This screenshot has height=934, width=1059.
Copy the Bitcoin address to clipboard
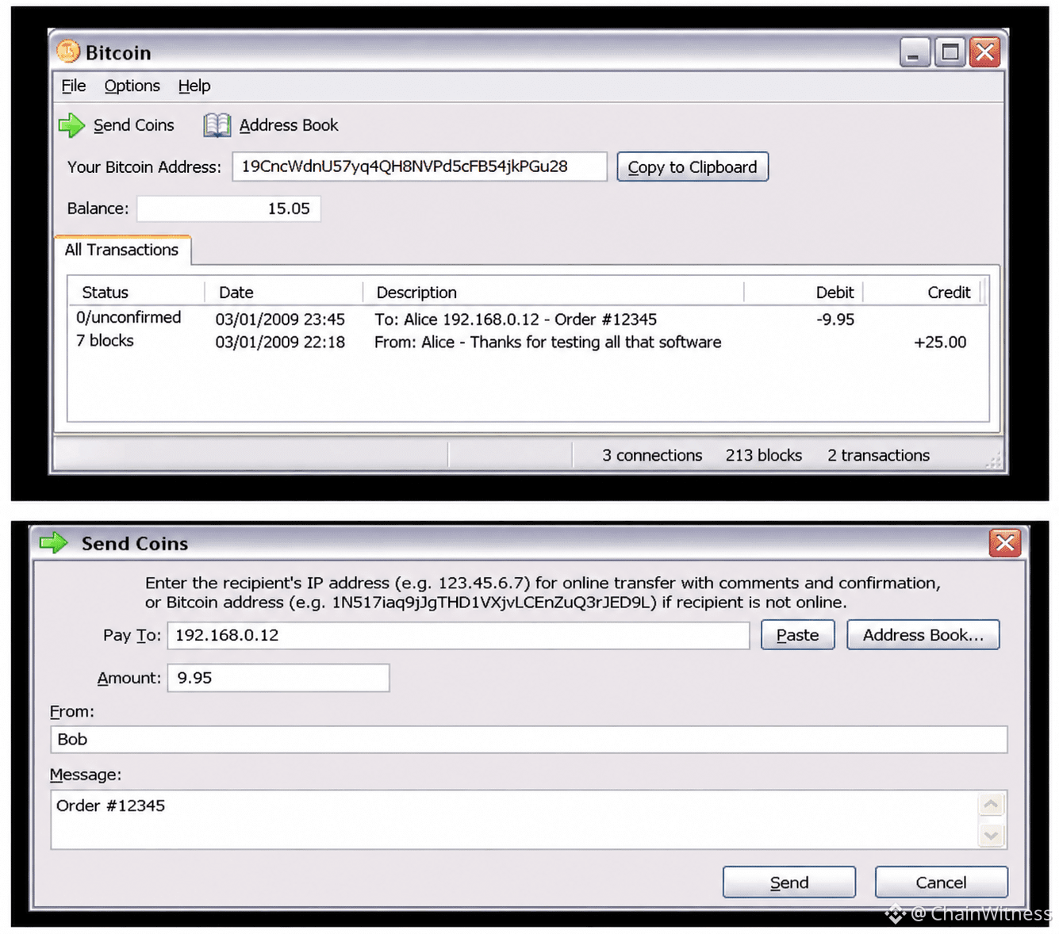click(693, 167)
